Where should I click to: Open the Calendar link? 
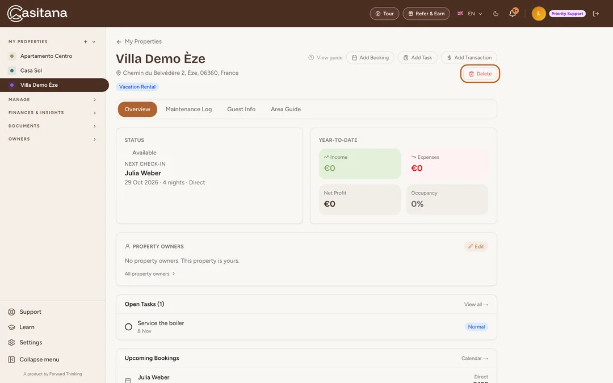point(475,359)
